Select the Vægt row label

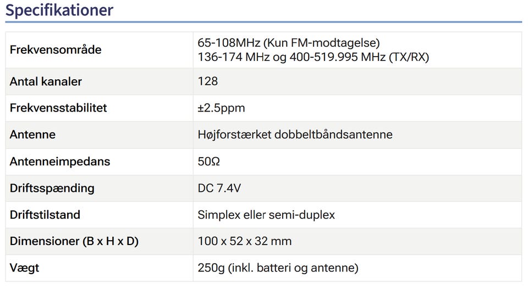(x=25, y=268)
